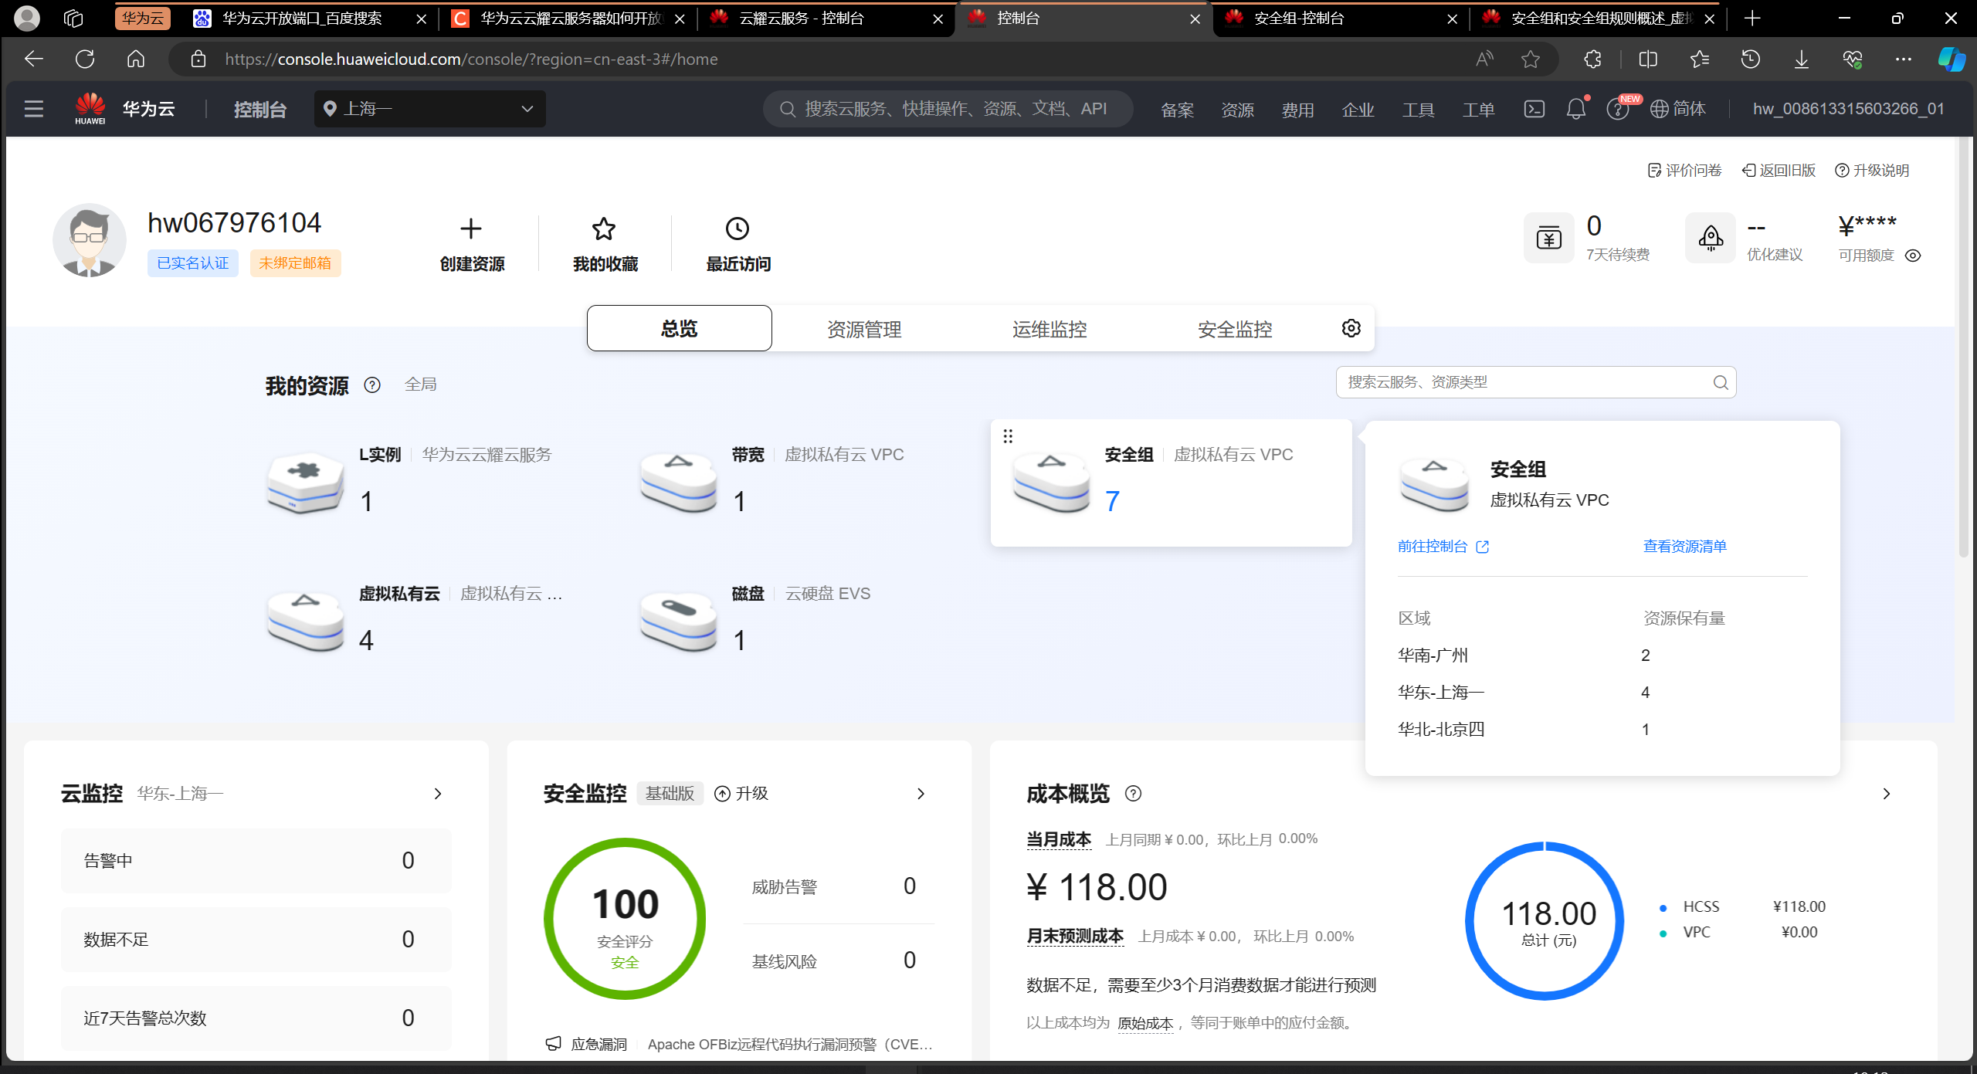Switch to 运维监控 tab
The width and height of the screenshot is (1977, 1074).
click(1050, 329)
